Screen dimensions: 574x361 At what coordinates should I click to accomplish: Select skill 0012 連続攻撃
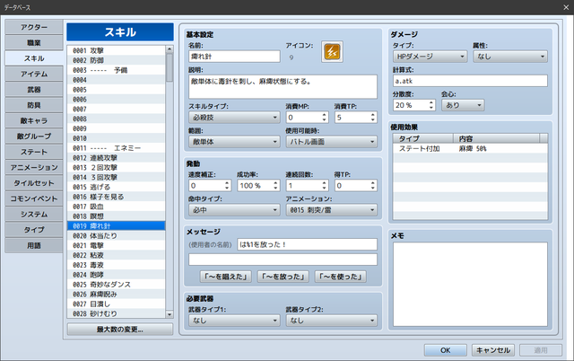click(x=116, y=158)
